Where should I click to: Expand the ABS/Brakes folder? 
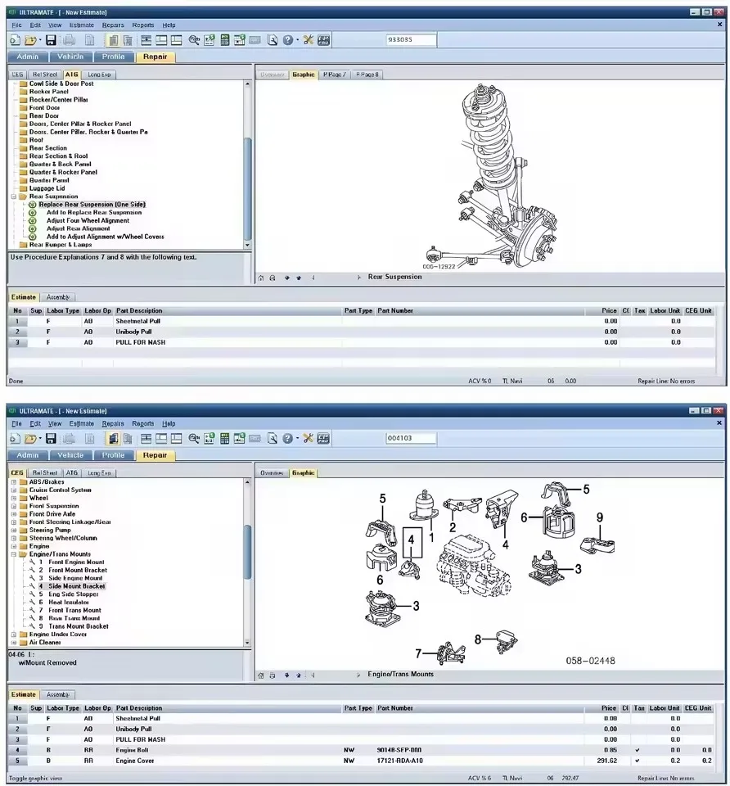14,482
